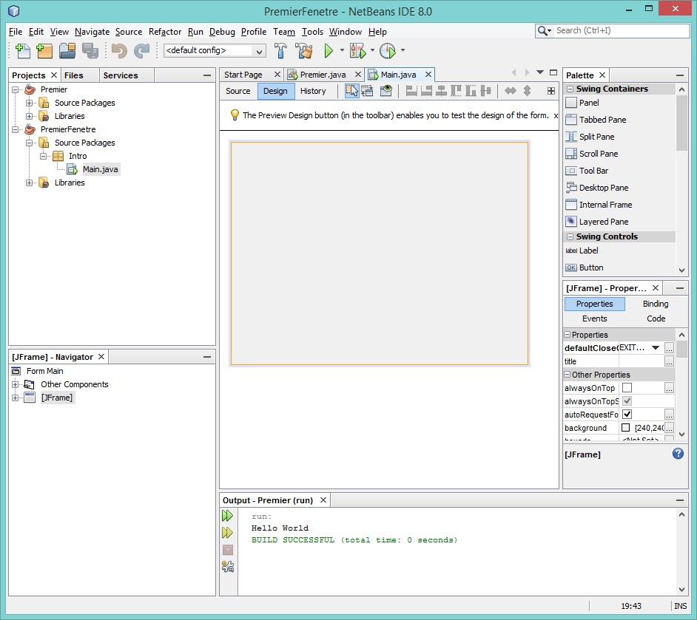Switch to the Premier.java editor tab
The height and width of the screenshot is (620, 697).
click(x=322, y=75)
